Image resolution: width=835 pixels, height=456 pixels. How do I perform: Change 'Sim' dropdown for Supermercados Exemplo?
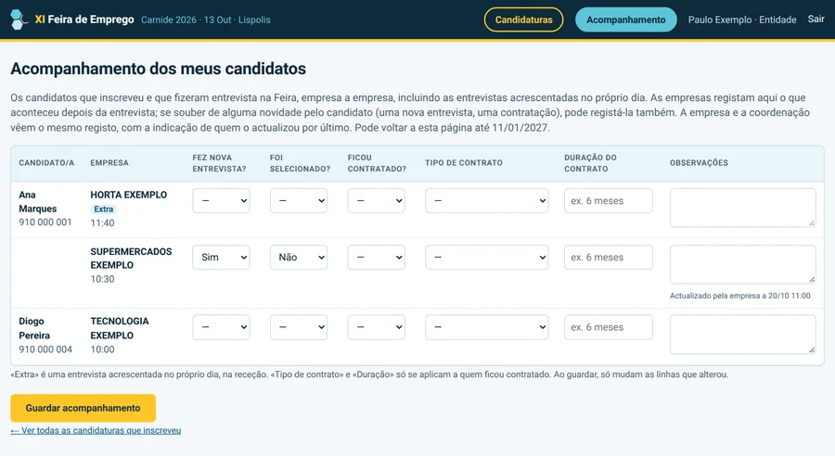(x=221, y=257)
